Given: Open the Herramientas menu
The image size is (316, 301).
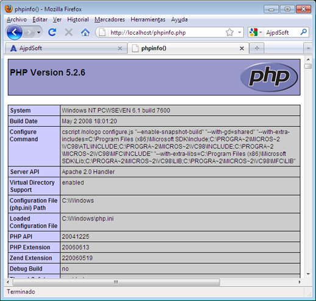Looking at the screenshot, I should (148, 19).
